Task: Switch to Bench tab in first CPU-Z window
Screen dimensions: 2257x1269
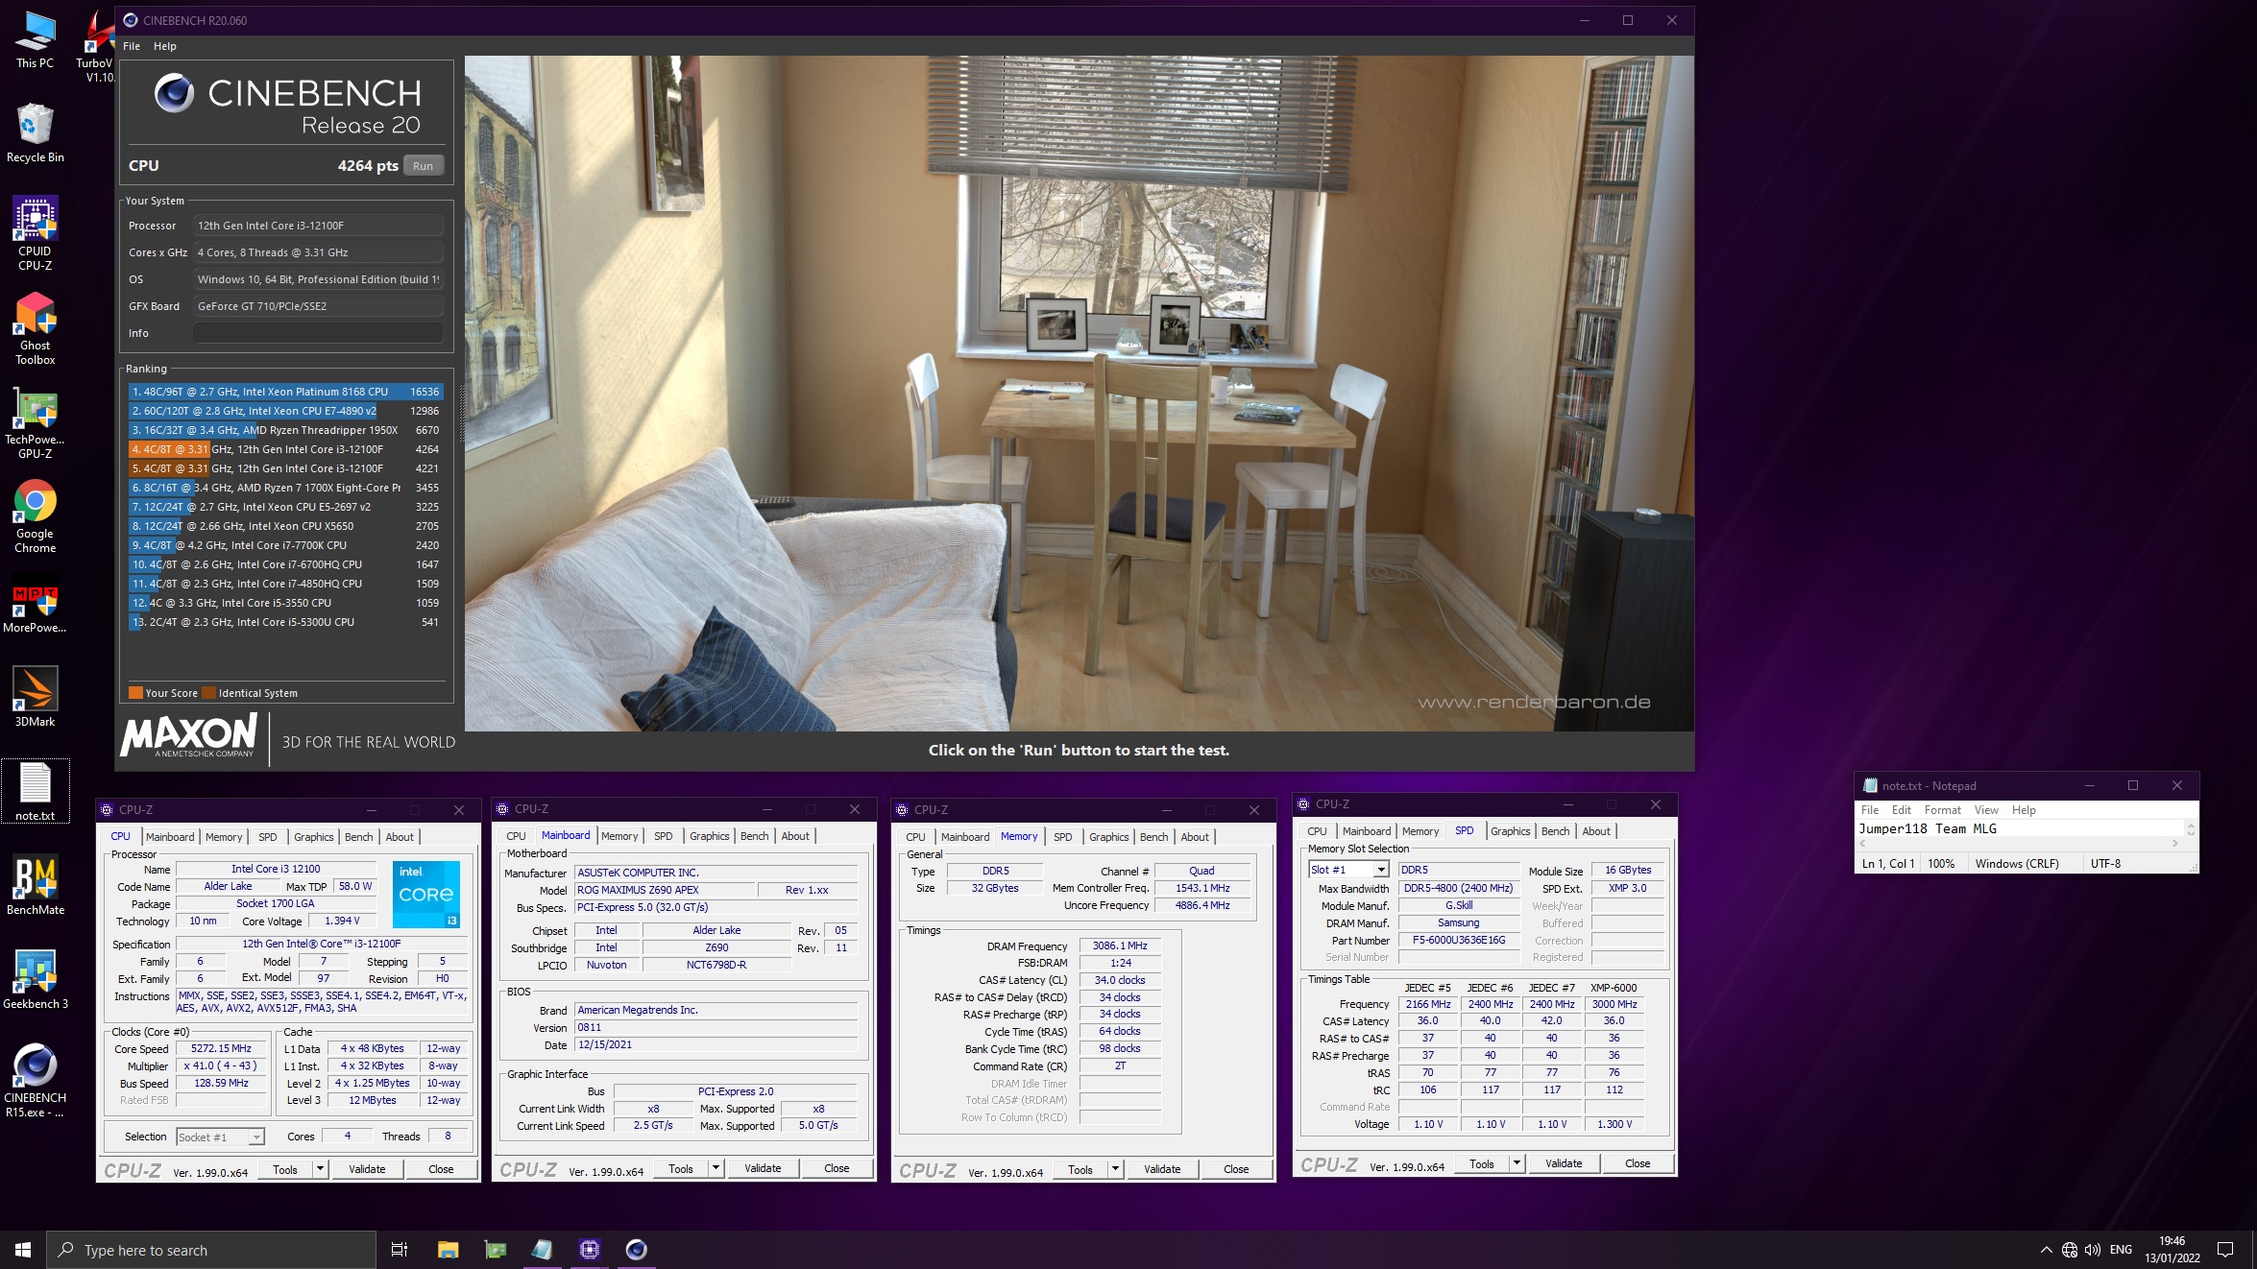Action: pyautogui.click(x=359, y=837)
